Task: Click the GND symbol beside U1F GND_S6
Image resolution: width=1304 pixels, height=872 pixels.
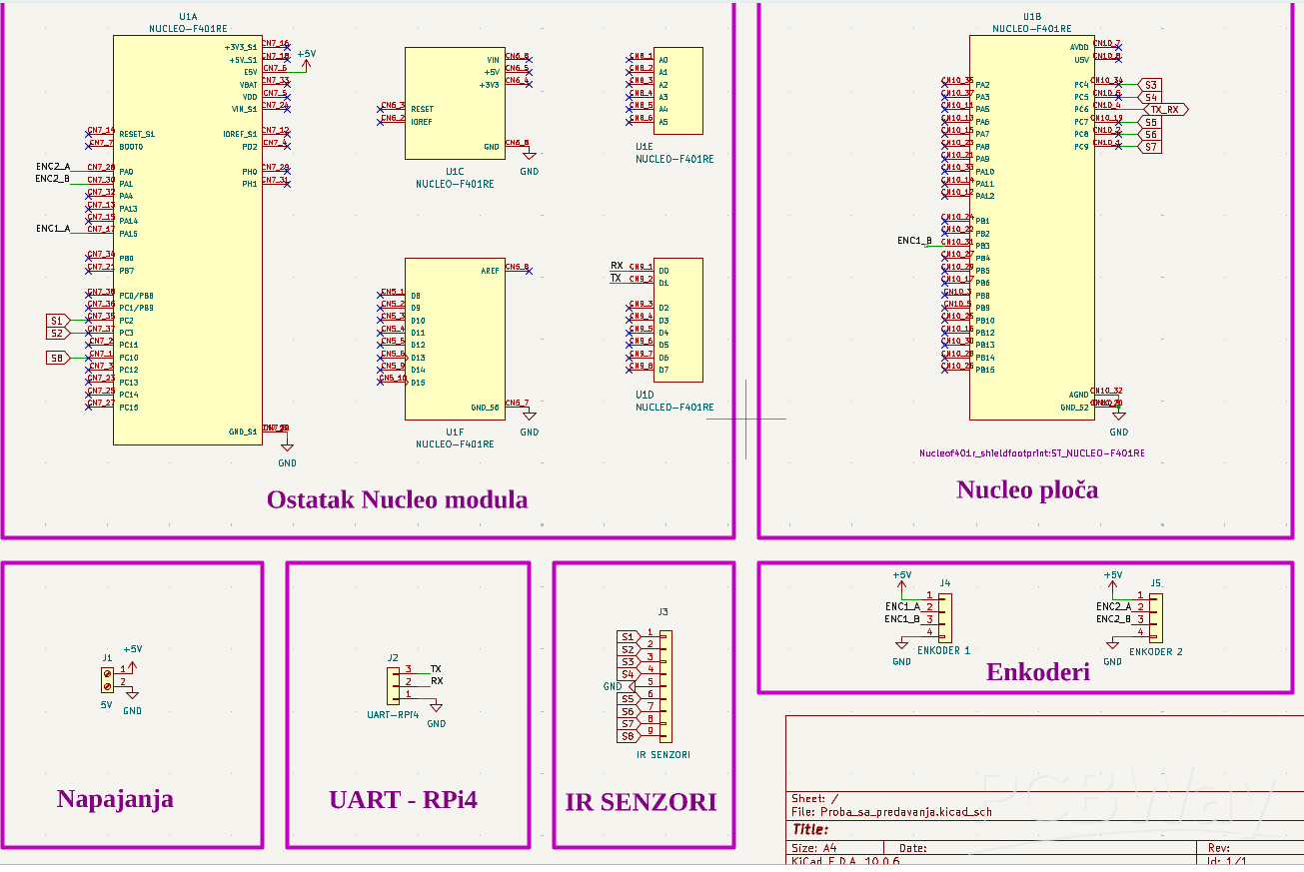Action: (x=530, y=423)
